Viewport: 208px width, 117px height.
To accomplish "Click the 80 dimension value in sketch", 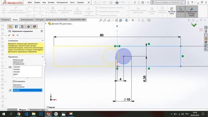I will [102, 35].
